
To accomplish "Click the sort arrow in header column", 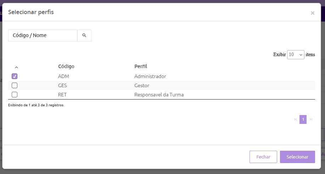I will tap(16, 67).
